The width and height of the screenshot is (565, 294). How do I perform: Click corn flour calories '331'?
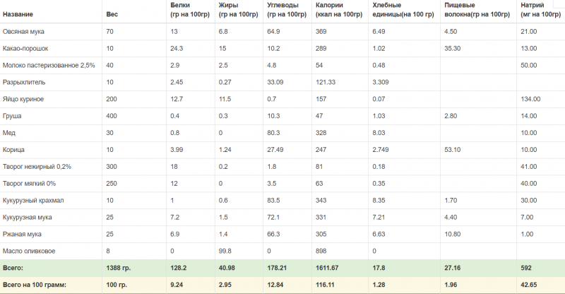[321, 218]
